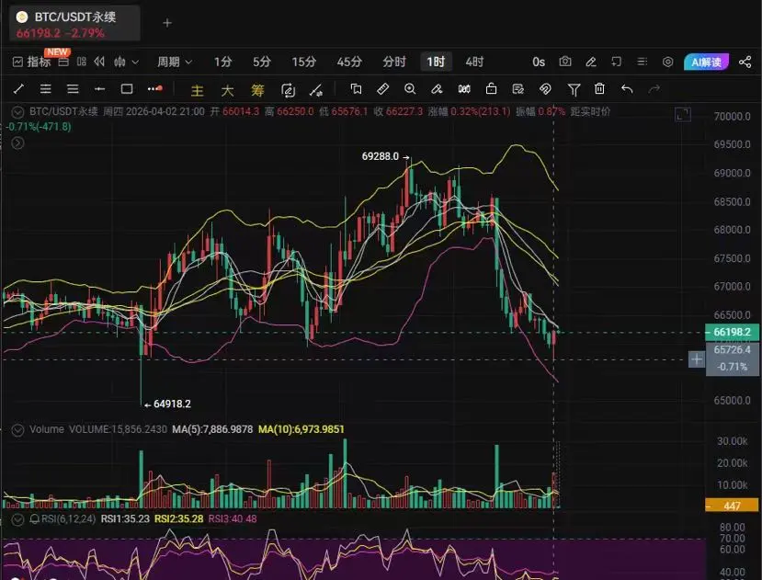Click the plus button beside 65726.4 price
The width and height of the screenshot is (762, 580).
pyautogui.click(x=697, y=359)
